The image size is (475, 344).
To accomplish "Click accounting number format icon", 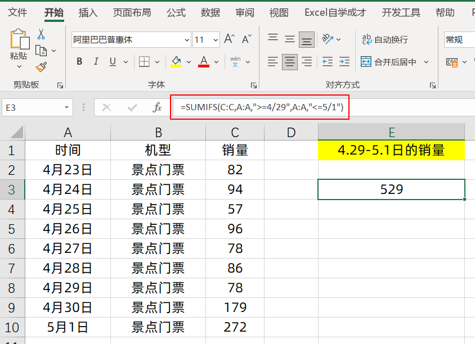I will [452, 62].
